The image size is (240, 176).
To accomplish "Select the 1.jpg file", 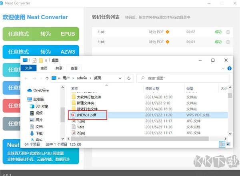I will pos(81,121).
